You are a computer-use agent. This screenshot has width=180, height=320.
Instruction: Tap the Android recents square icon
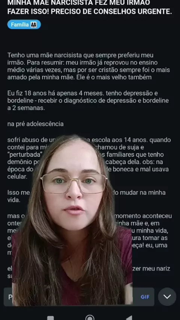tap(51, 318)
